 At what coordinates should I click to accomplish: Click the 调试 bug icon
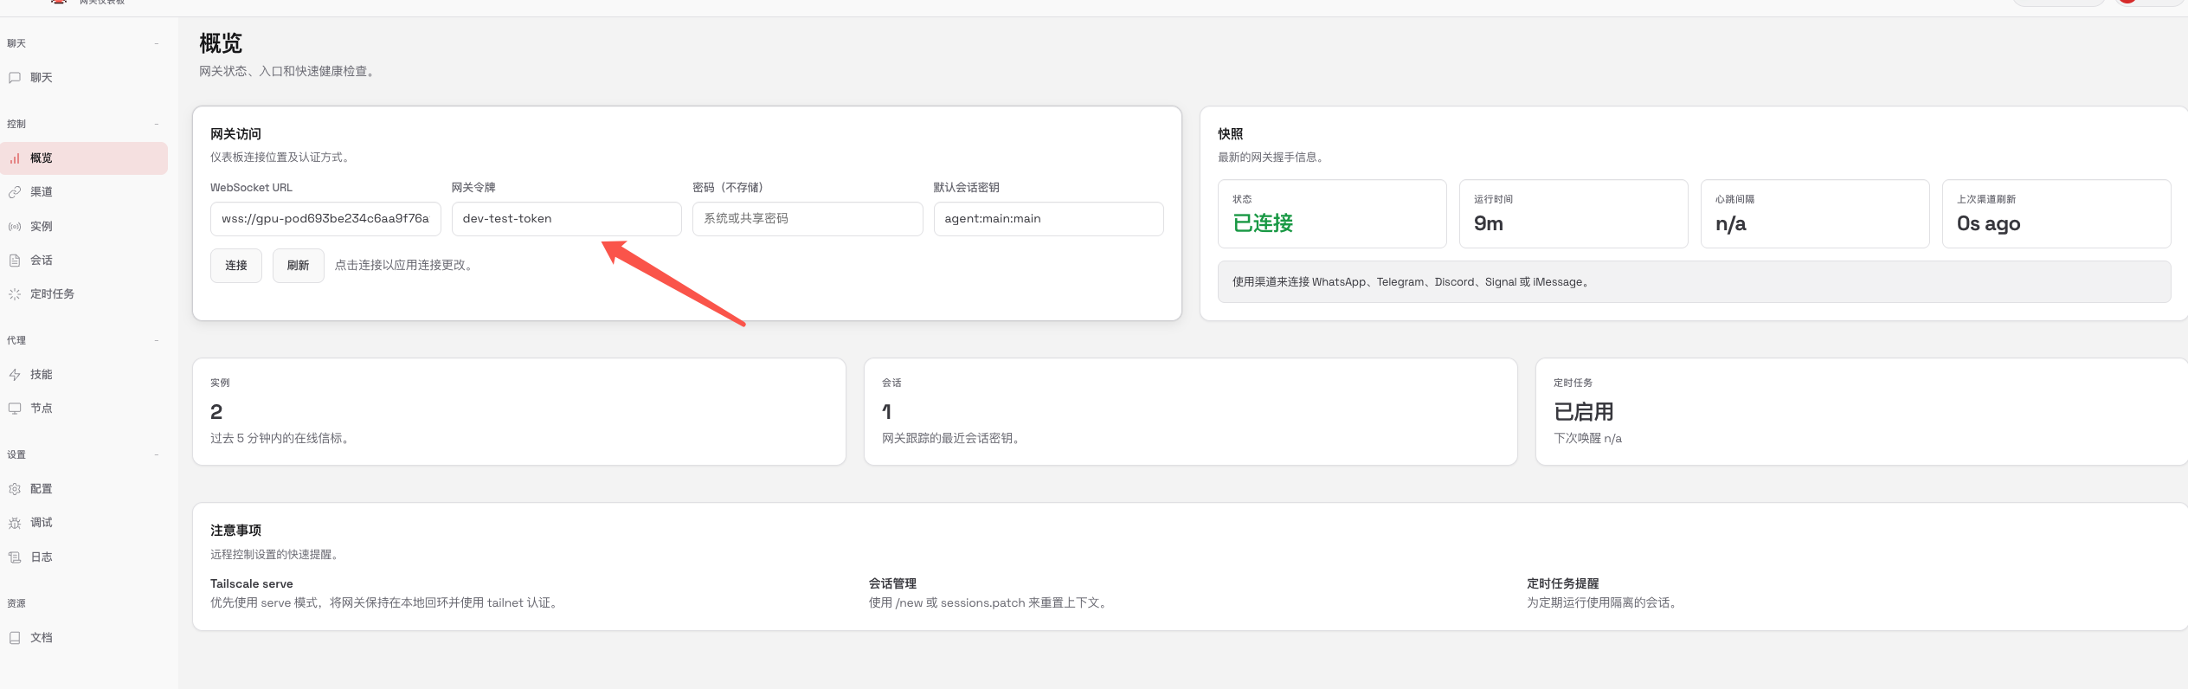pos(15,523)
